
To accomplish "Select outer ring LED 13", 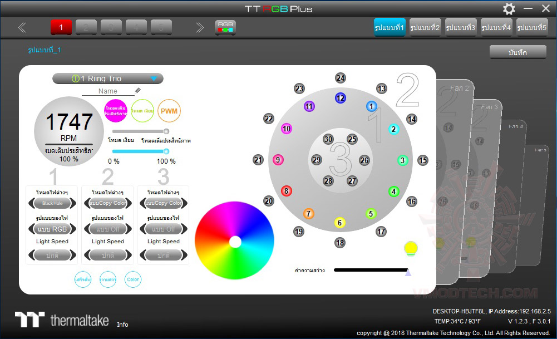I will 382,89.
